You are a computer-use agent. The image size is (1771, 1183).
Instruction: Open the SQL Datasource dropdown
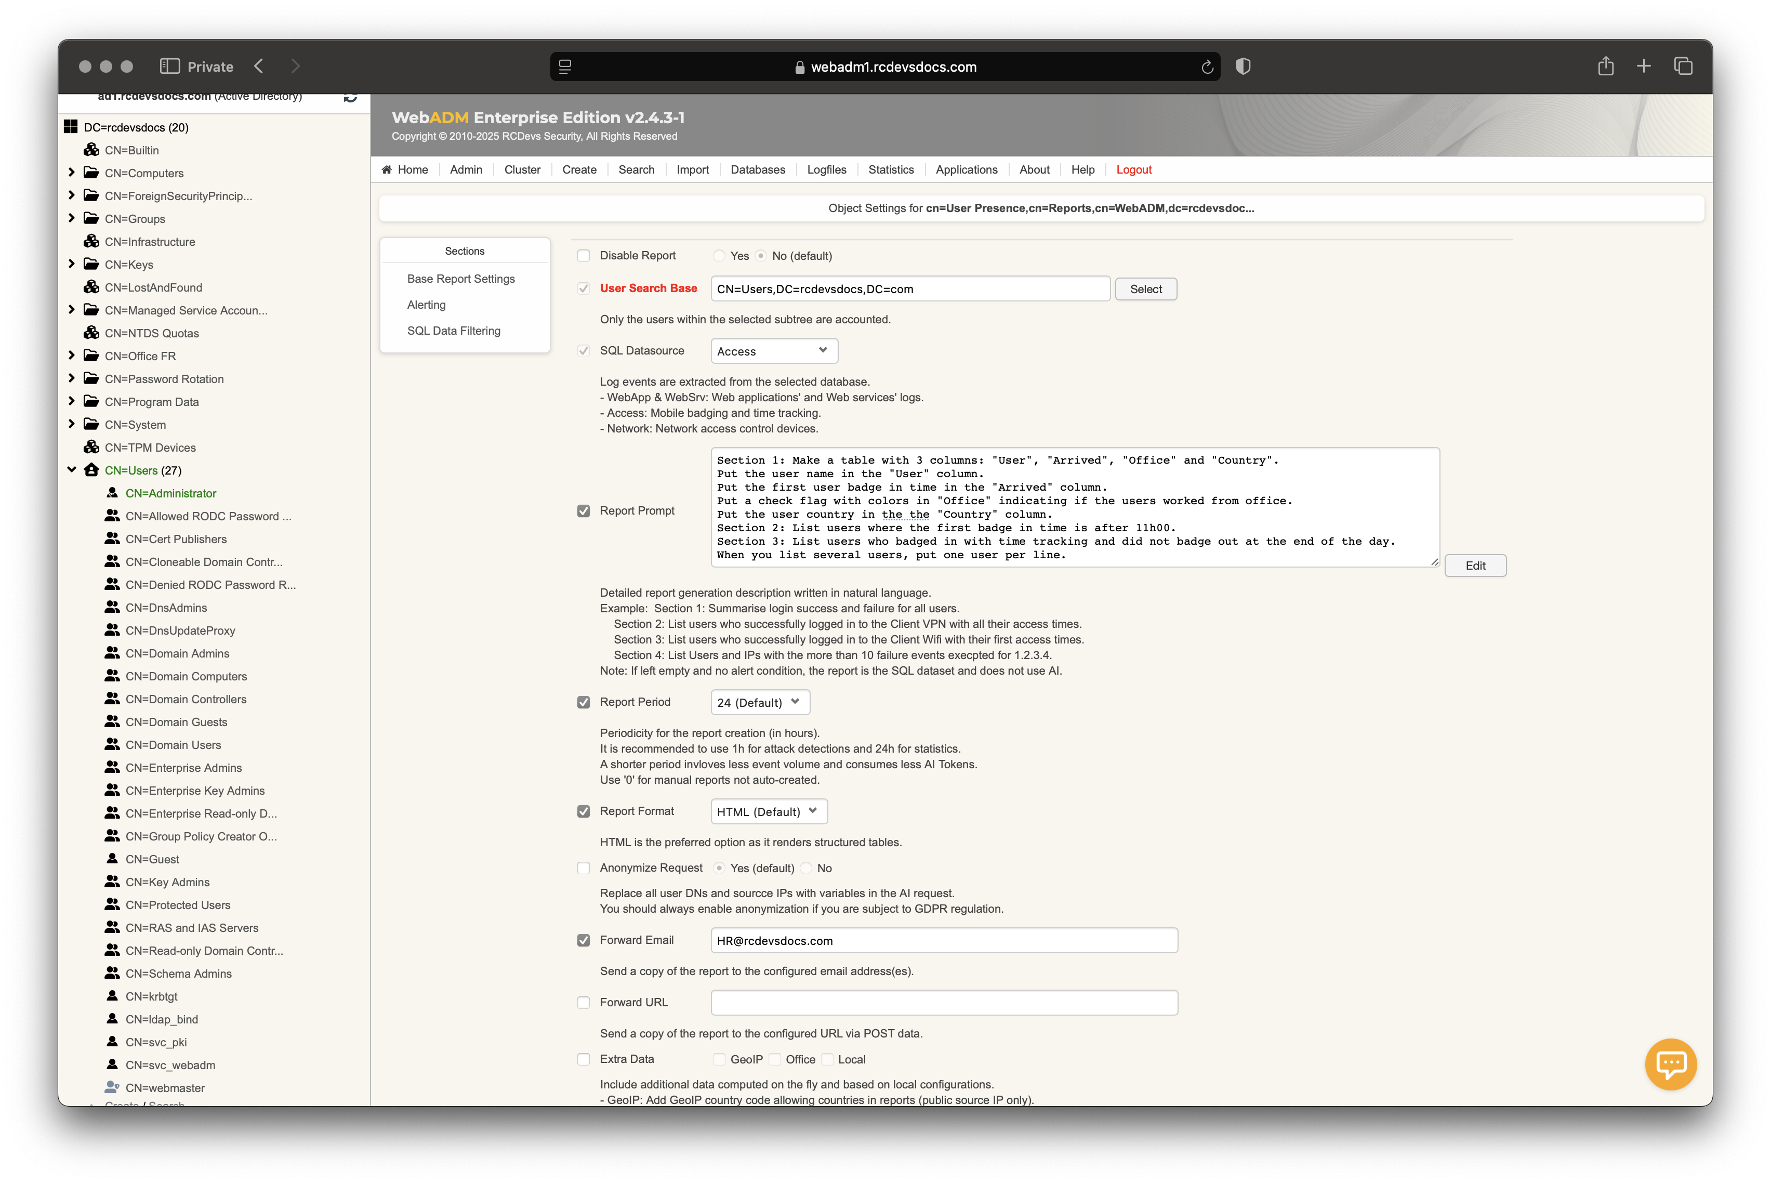click(x=774, y=351)
